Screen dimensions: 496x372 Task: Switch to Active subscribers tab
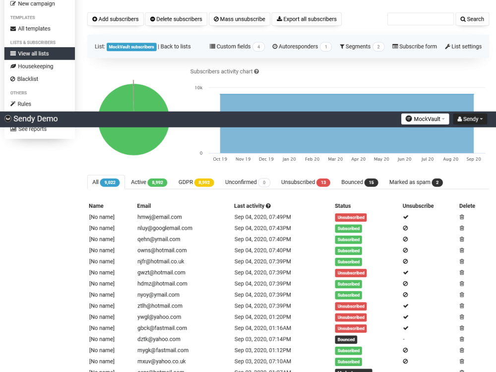tap(149, 182)
